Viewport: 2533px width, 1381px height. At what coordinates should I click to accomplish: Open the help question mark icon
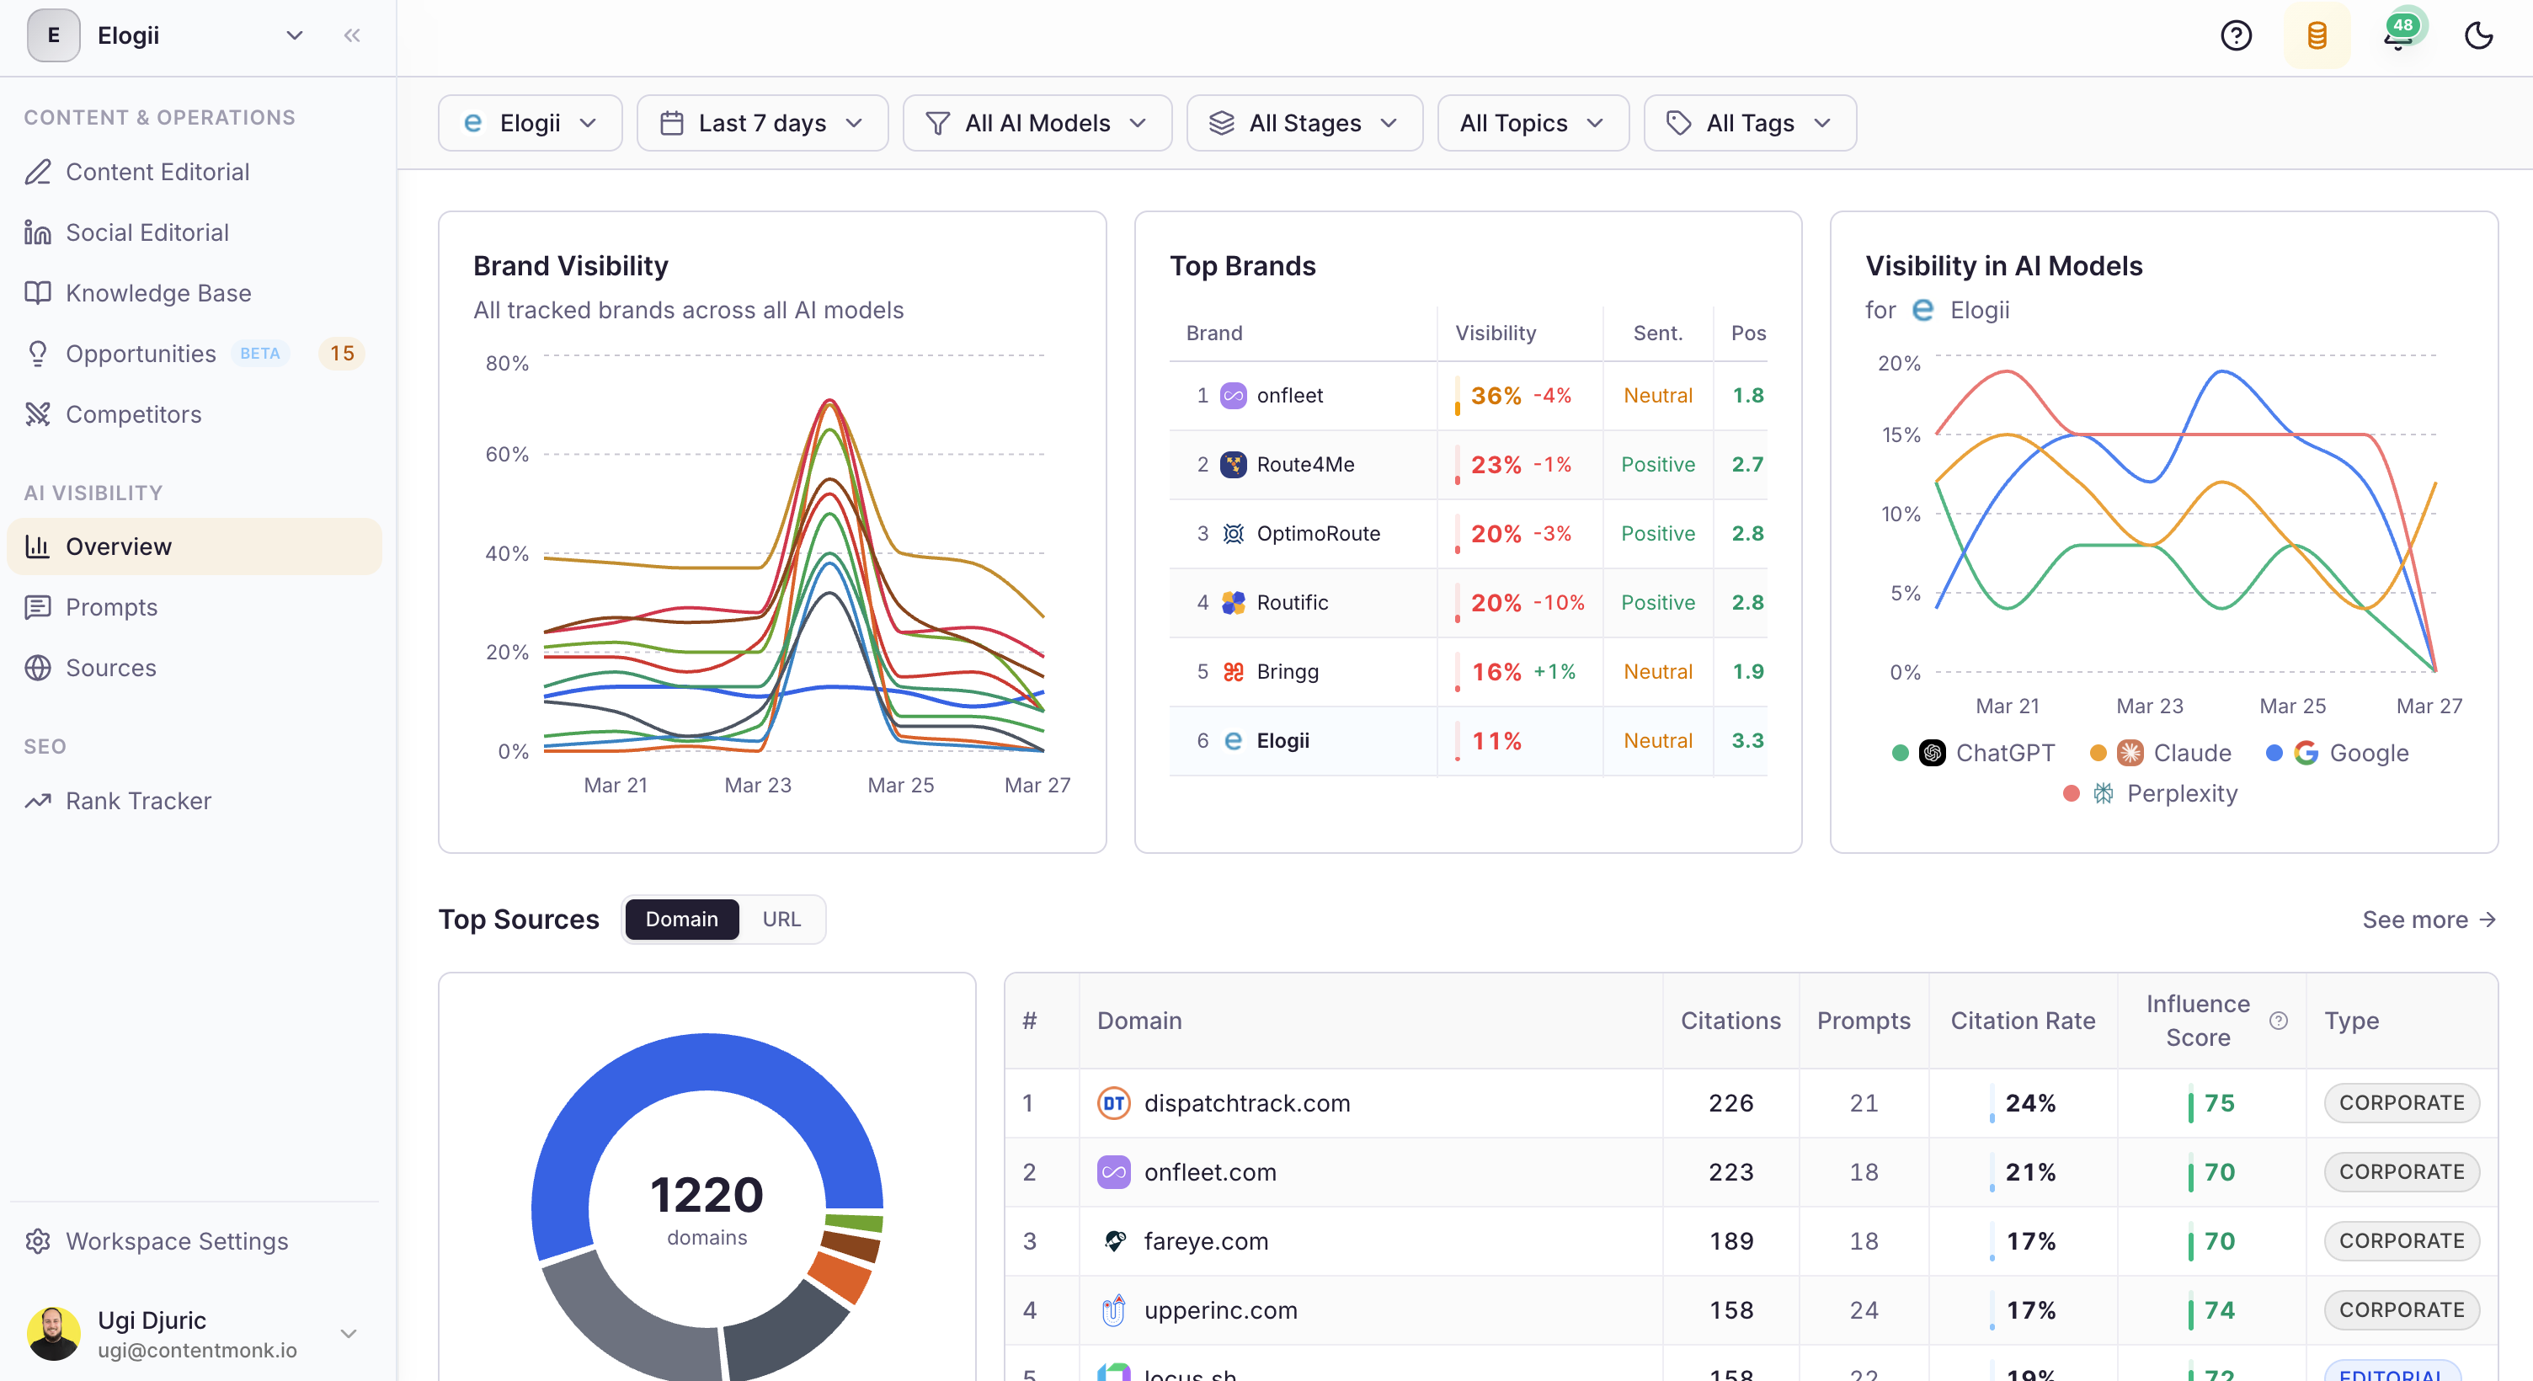click(2236, 35)
